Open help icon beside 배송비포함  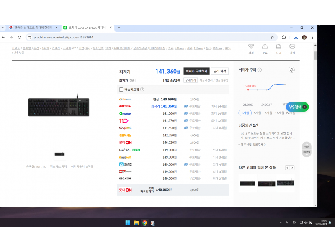(142, 90)
